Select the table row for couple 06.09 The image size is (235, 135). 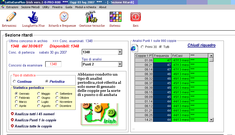tap(172, 97)
